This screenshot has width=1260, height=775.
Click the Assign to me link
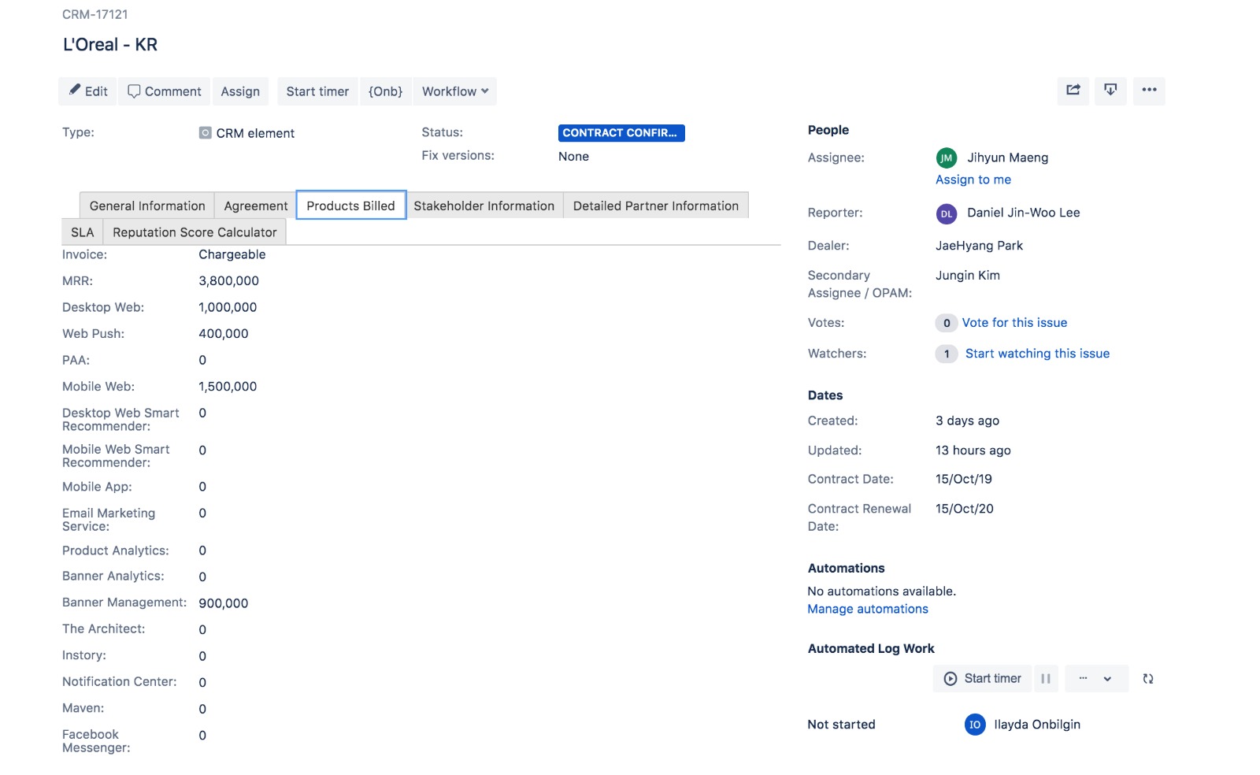973,180
